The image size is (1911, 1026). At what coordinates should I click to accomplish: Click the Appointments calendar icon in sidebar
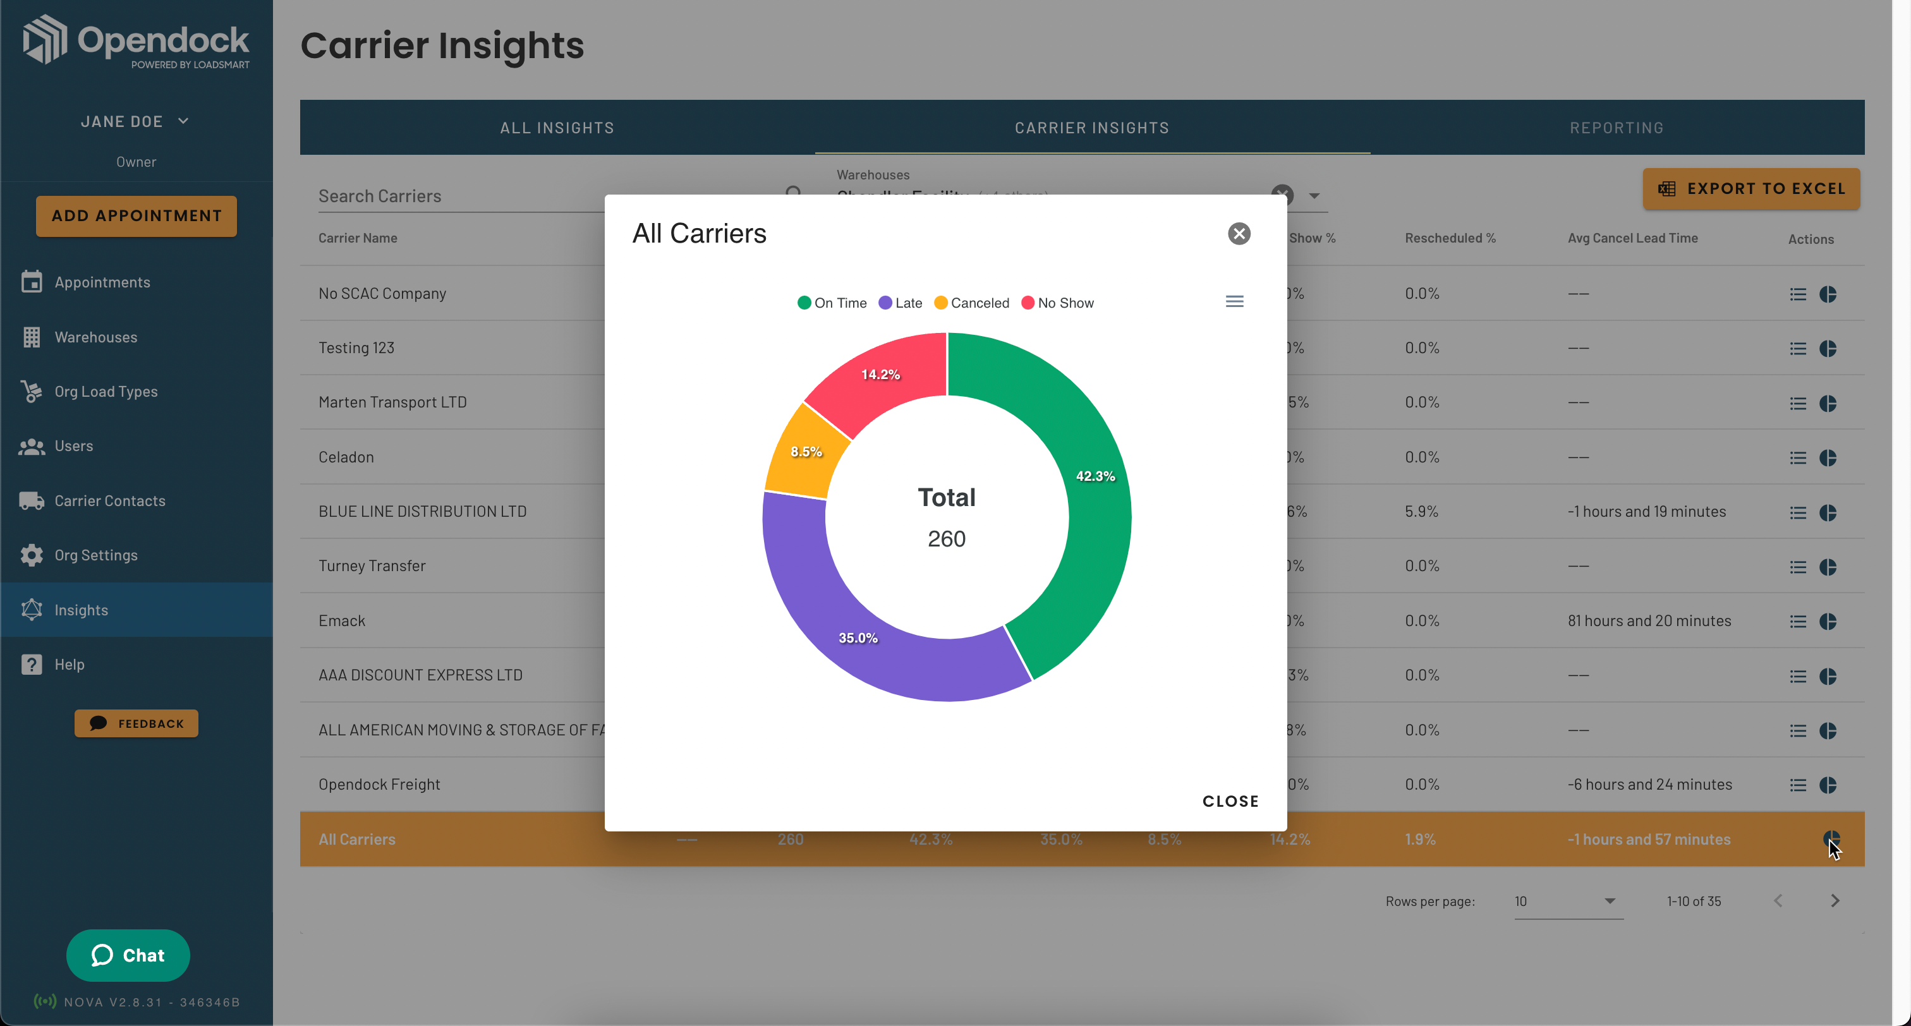point(31,282)
